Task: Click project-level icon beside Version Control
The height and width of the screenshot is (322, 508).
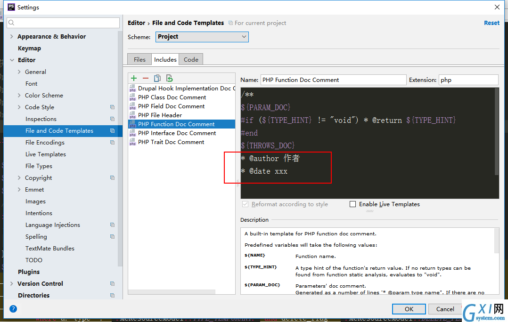Action: (113, 283)
